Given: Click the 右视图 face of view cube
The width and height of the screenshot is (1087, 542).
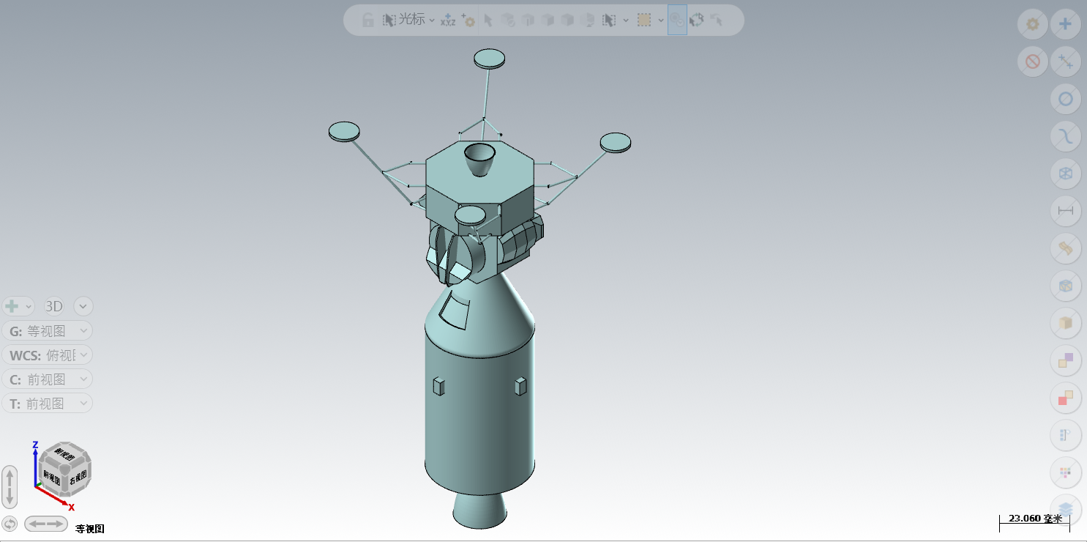Looking at the screenshot, I should pyautogui.click(x=78, y=477).
